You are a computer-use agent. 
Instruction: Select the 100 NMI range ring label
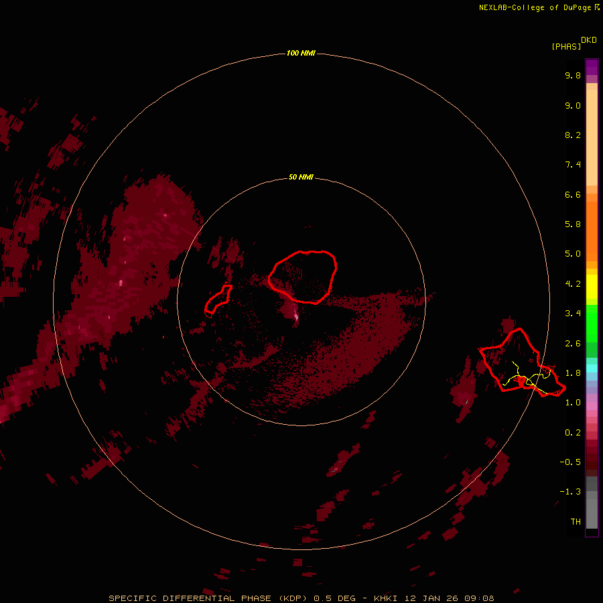click(301, 53)
